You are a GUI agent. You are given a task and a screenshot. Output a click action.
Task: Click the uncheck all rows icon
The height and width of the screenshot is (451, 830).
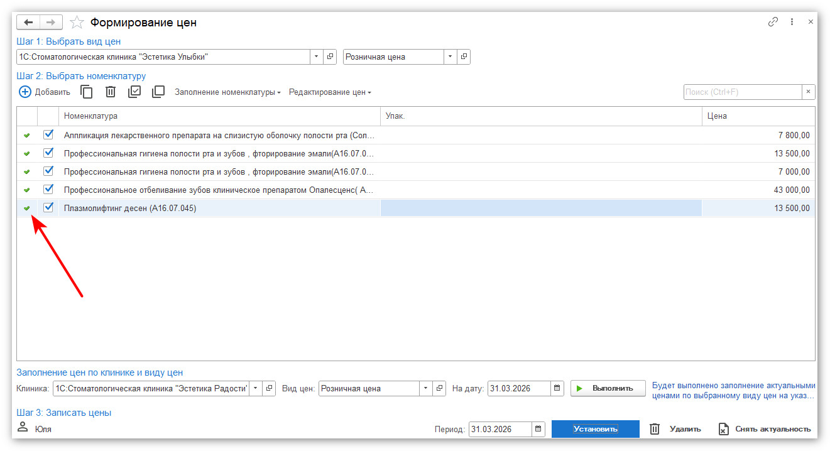pyautogui.click(x=158, y=92)
